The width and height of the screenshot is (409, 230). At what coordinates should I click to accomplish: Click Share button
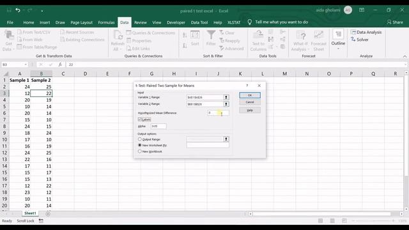click(x=395, y=22)
